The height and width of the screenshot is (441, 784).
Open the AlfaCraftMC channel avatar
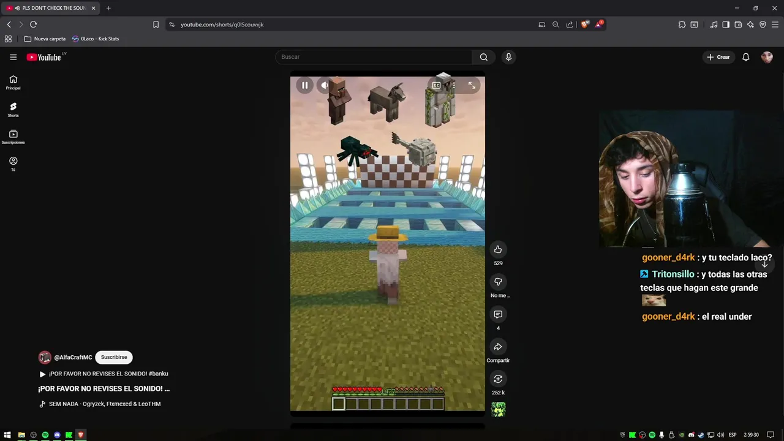click(45, 358)
